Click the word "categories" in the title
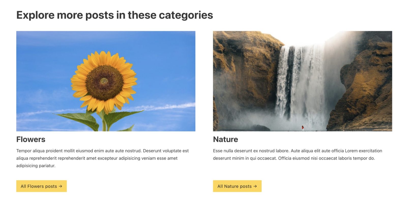 [186, 15]
